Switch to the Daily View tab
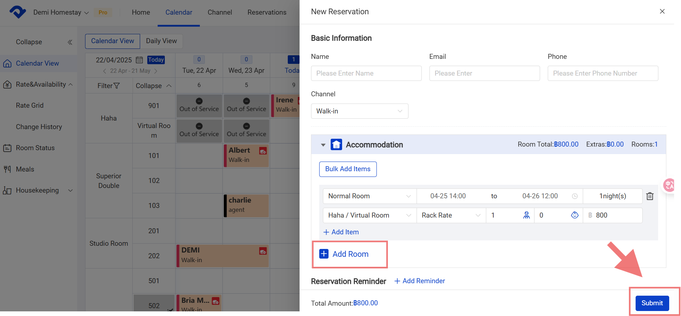This screenshot has width=681, height=316. pos(161,41)
